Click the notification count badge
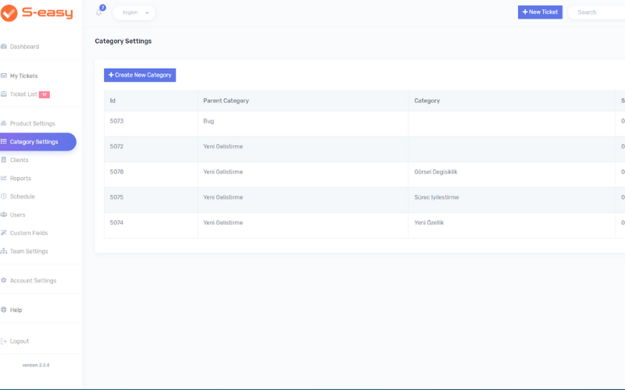The height and width of the screenshot is (390, 625). pyautogui.click(x=103, y=8)
